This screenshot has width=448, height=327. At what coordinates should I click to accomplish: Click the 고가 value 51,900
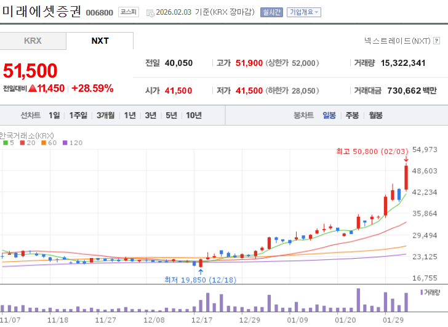pyautogui.click(x=249, y=63)
